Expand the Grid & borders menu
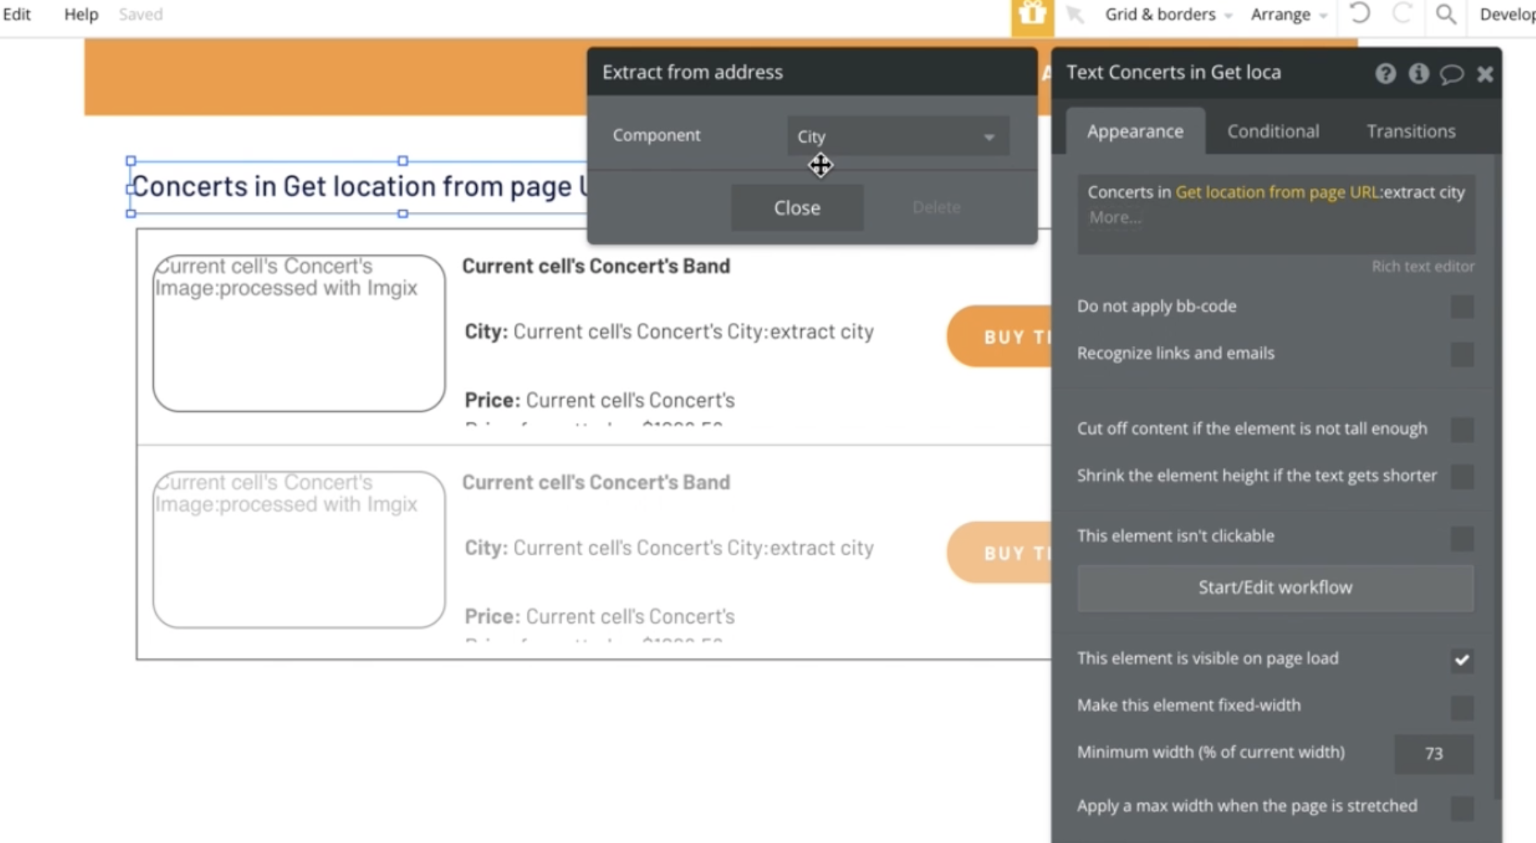The image size is (1536, 843). [1167, 15]
